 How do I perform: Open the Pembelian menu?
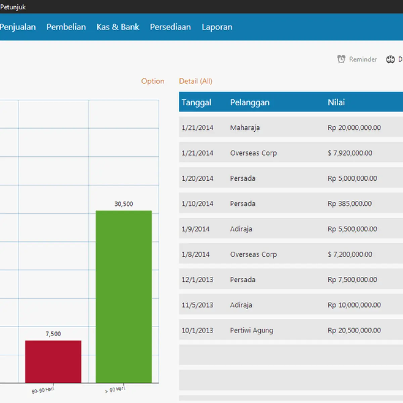coord(66,27)
